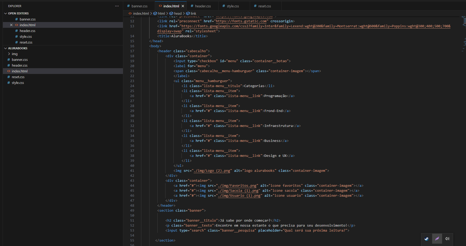Click hash icon of style.css in ALURABOOKS folder
The height and width of the screenshot is (246, 466).
(x=9, y=83)
